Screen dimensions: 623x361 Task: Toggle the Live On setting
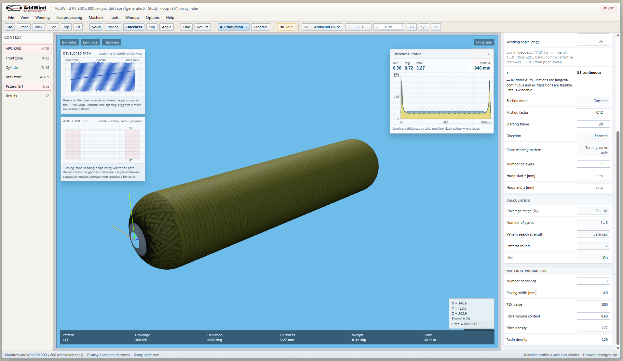[x=593, y=258]
